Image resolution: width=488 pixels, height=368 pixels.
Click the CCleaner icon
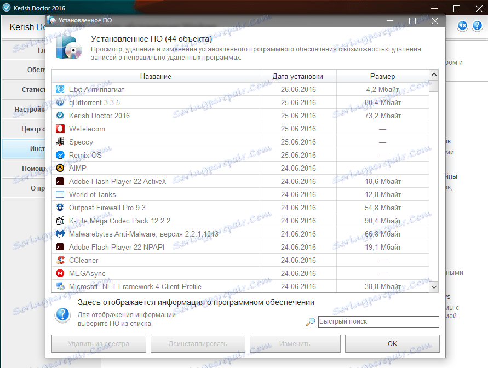click(x=60, y=260)
